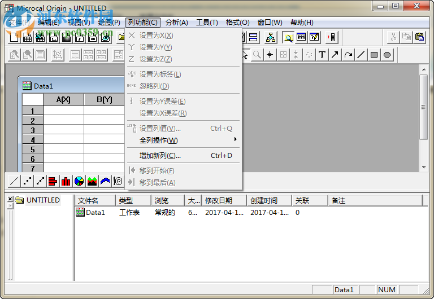Click the Add New Column toolbar icon
This screenshot has height=299, width=434.
point(332,37)
